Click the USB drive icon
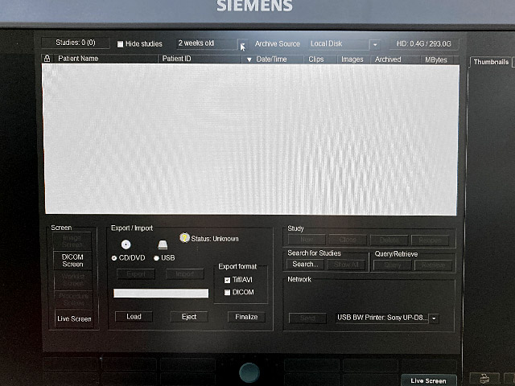 point(163,244)
